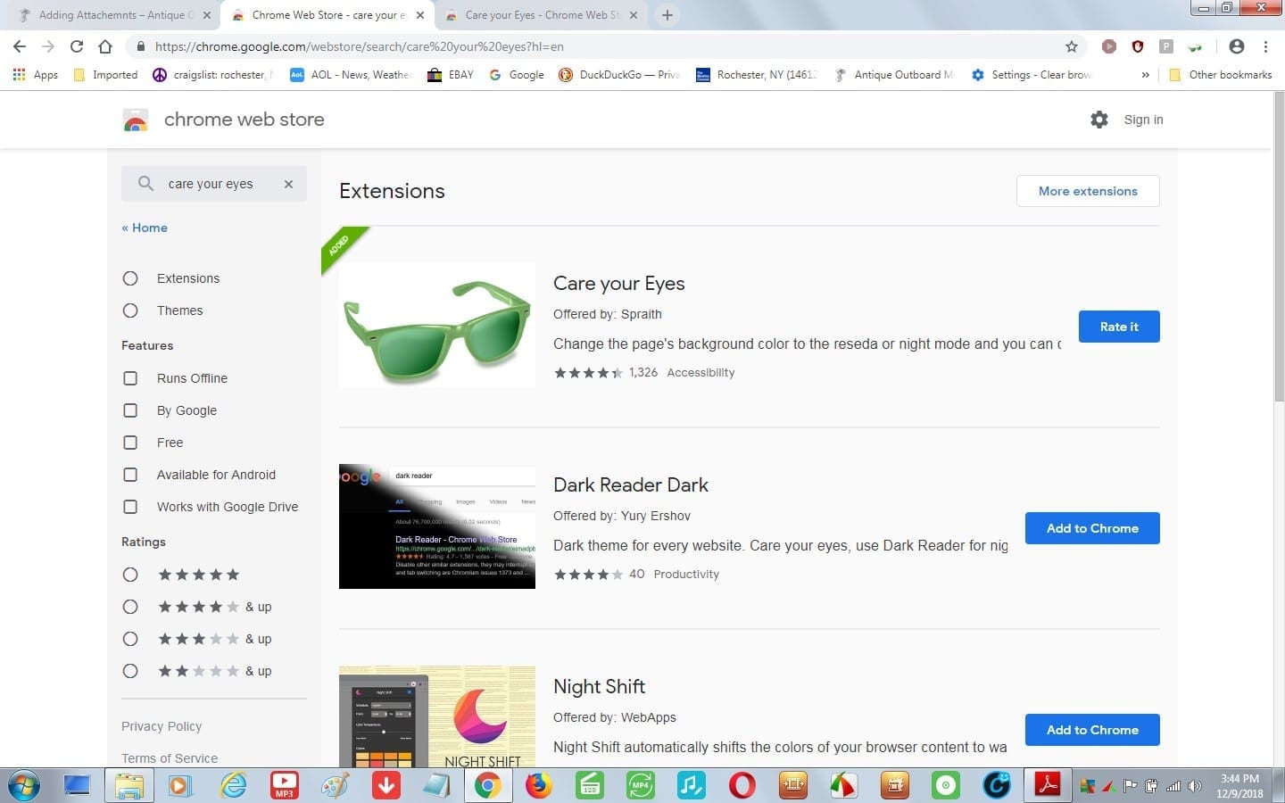Click the Dark Reader Dark thumbnail
This screenshot has width=1285, height=803.
[437, 526]
